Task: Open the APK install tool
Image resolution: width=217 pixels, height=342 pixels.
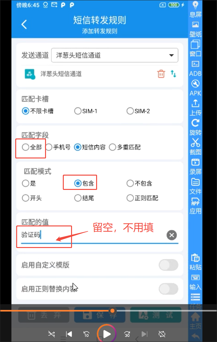Action: tap(195, 87)
